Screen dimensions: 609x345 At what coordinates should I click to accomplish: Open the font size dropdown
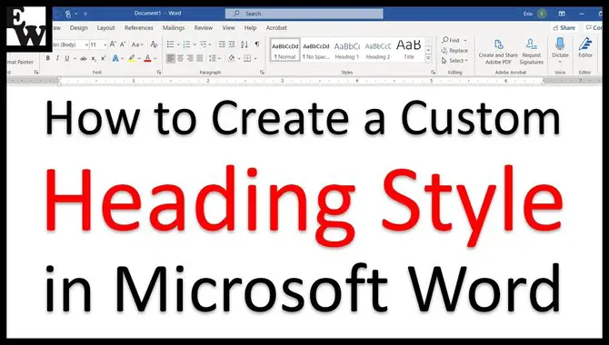pyautogui.click(x=105, y=44)
